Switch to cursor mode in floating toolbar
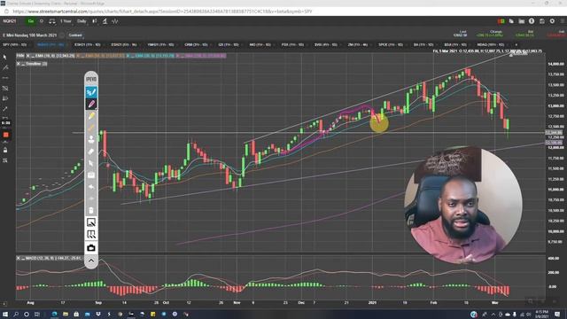Screen dimensions: 567x319 tap(91, 163)
